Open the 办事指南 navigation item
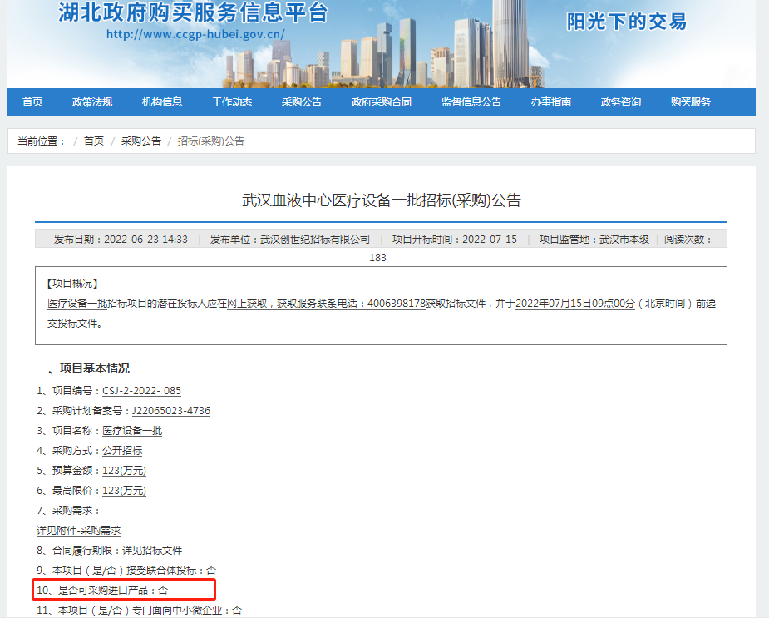The height and width of the screenshot is (628, 769). (x=551, y=102)
